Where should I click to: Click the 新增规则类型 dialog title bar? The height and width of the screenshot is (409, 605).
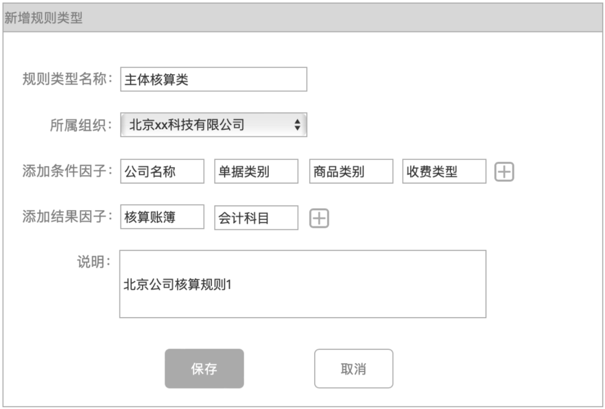[x=302, y=18]
